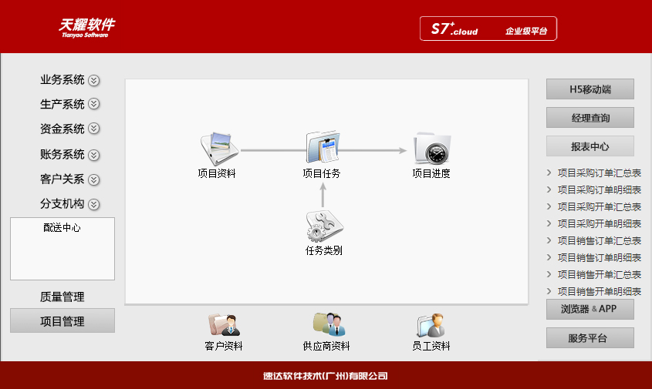Image resolution: width=652 pixels, height=389 pixels.
Task: Expand the 客户关系 section
Action: pyautogui.click(x=94, y=179)
